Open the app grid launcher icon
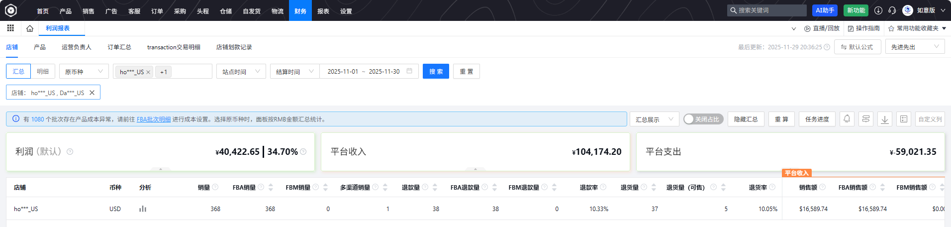Screen dimensions: 951x227 (x=10, y=28)
